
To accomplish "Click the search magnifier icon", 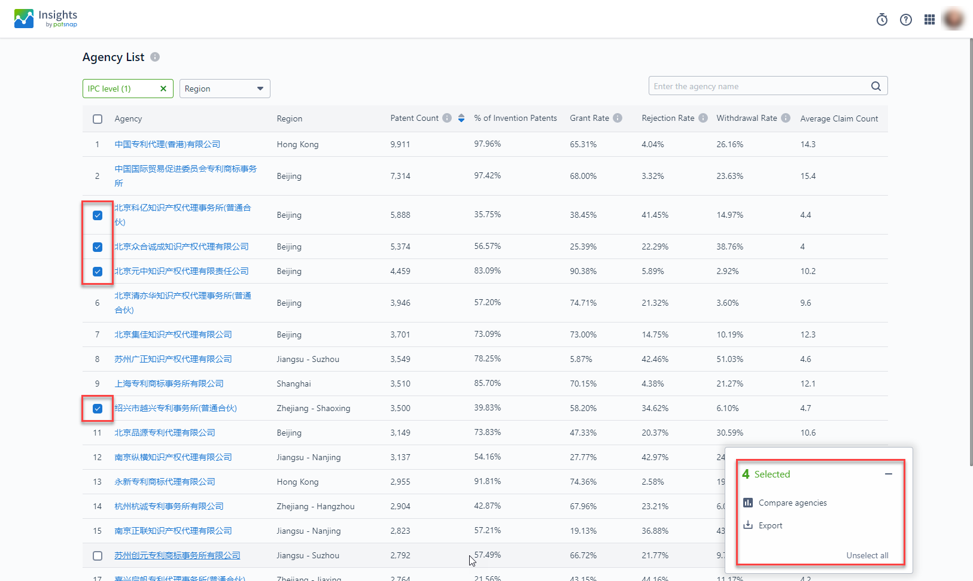I will [875, 86].
